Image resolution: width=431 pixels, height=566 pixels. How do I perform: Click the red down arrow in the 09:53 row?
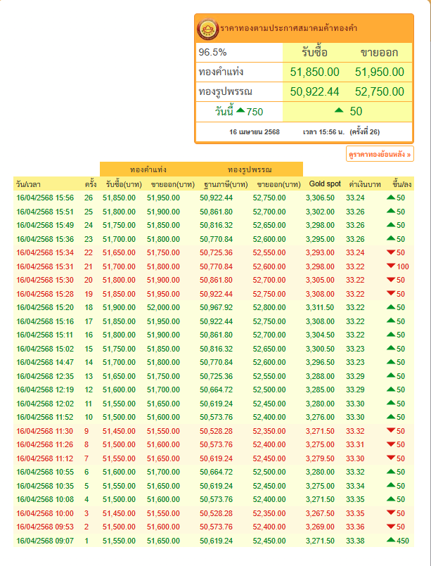(391, 527)
